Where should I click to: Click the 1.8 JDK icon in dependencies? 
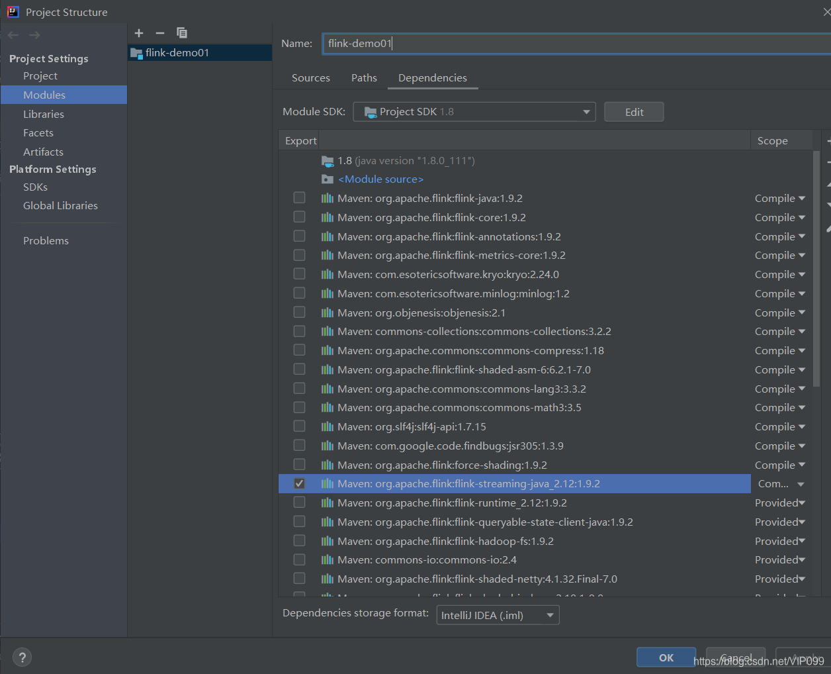[328, 160]
